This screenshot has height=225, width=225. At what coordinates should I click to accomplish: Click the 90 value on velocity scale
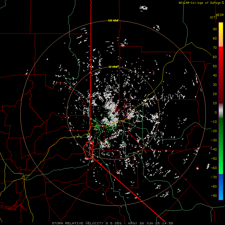[215, 29]
